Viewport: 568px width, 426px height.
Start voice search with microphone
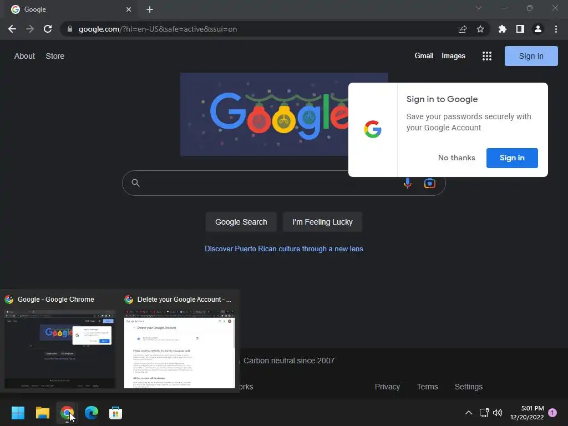tap(408, 183)
